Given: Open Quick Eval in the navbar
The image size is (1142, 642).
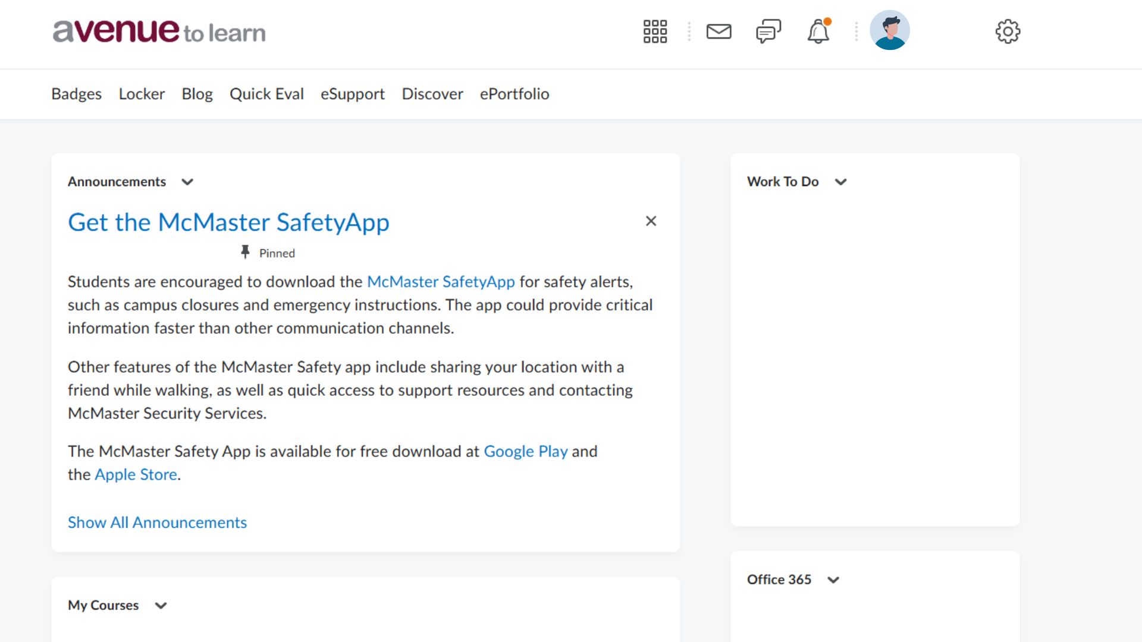Looking at the screenshot, I should 266,94.
